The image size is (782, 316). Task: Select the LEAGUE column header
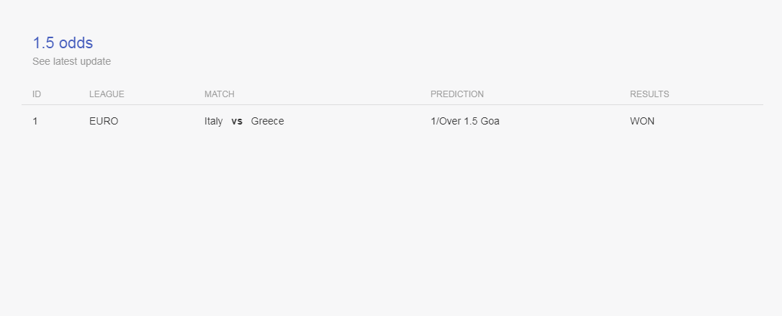[x=107, y=94]
